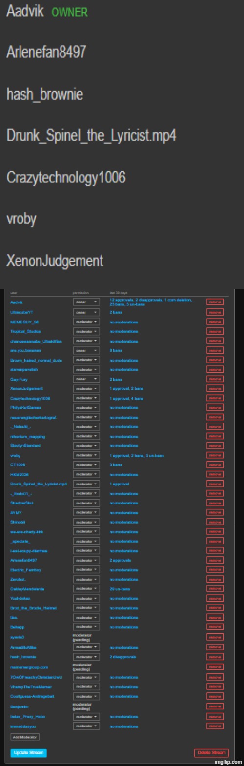Open permission dropdown for UltracubeYT
The height and width of the screenshot is (766, 244).
pos(86,312)
